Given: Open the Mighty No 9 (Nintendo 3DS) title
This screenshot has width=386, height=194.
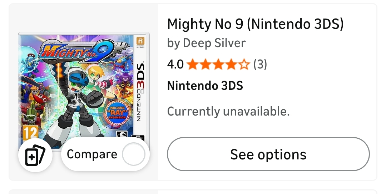Looking at the screenshot, I should 255,24.
